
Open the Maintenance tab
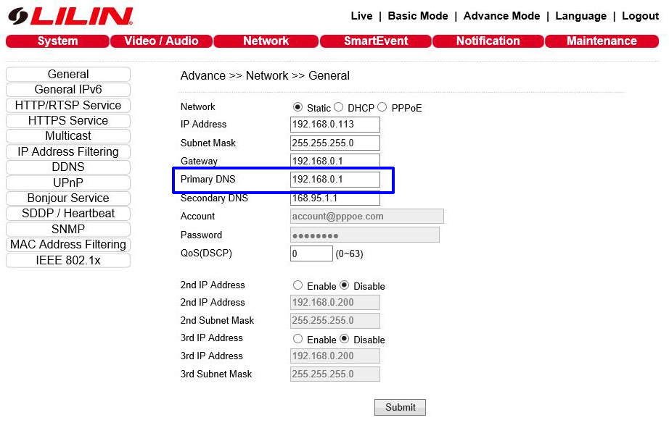[602, 41]
